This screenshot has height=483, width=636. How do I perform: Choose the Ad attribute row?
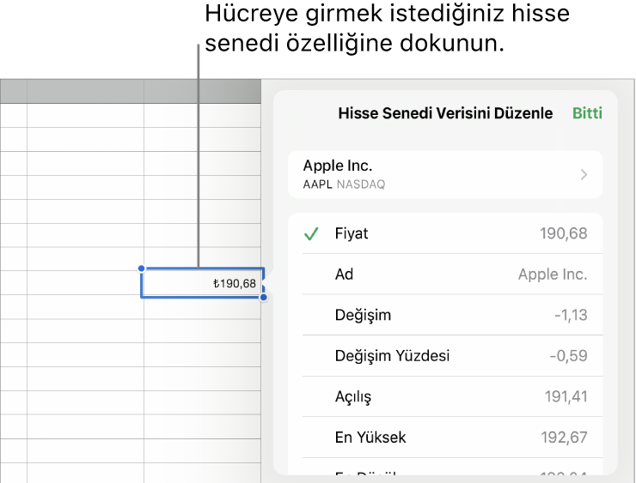coord(445,274)
